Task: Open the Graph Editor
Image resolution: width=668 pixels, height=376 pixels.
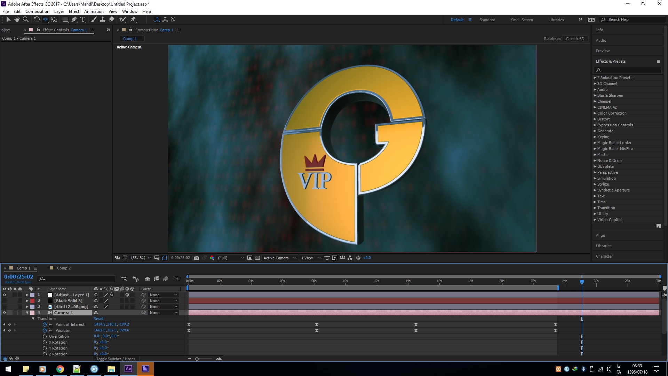Action: 177,279
